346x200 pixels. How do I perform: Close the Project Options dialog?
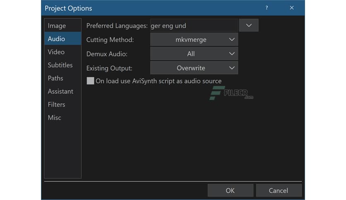pyautogui.click(x=292, y=8)
